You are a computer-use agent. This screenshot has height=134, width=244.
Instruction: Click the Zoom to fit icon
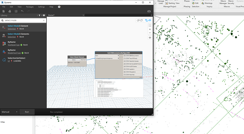[x=150, y=26]
